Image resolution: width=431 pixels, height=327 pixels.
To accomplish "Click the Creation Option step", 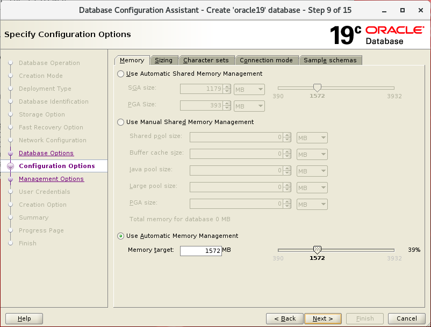I will coord(42,205).
